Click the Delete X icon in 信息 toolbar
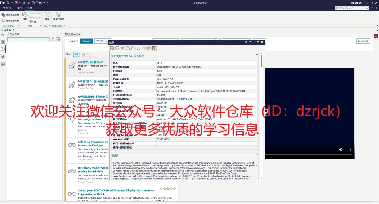The height and width of the screenshot is (204, 379). [139, 48]
